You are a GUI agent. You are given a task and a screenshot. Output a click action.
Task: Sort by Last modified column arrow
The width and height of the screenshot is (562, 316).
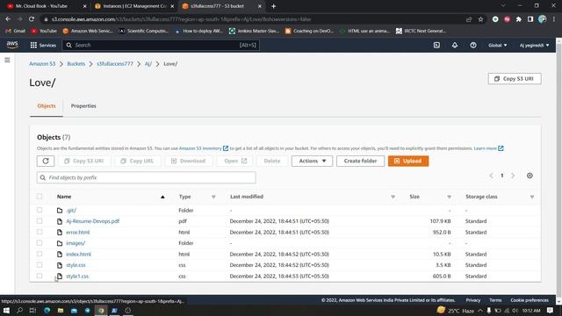pyautogui.click(x=393, y=197)
